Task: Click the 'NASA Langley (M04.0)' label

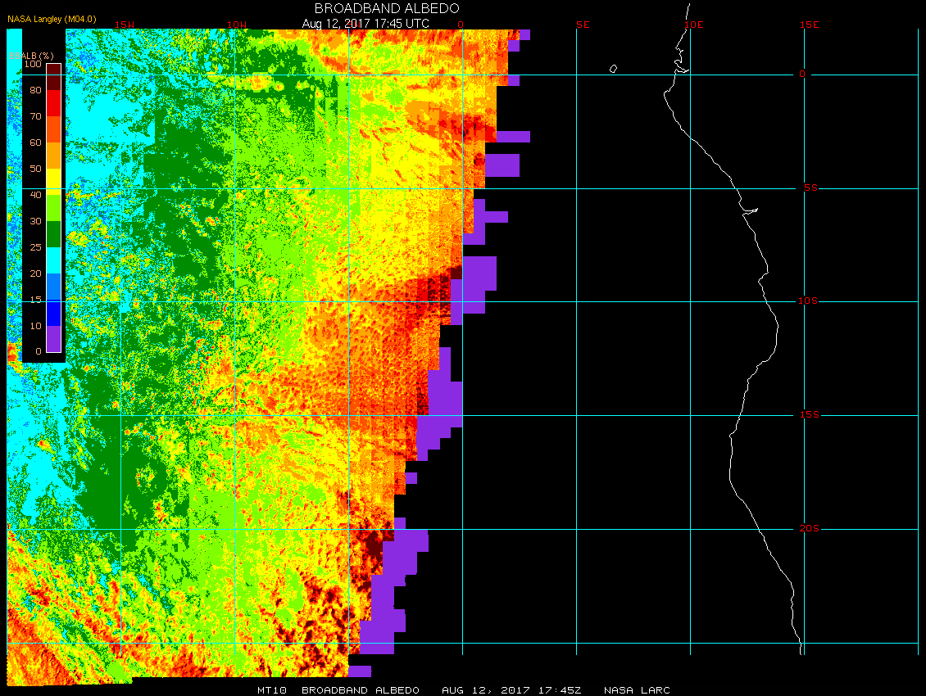Action: 52,19
